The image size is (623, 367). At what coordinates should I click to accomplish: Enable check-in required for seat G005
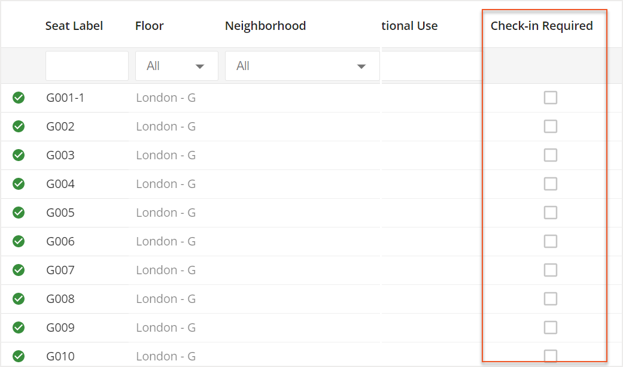[x=551, y=212]
